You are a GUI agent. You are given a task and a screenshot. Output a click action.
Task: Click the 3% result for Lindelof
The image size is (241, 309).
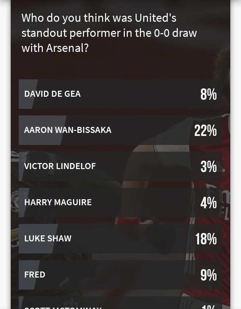click(x=209, y=166)
